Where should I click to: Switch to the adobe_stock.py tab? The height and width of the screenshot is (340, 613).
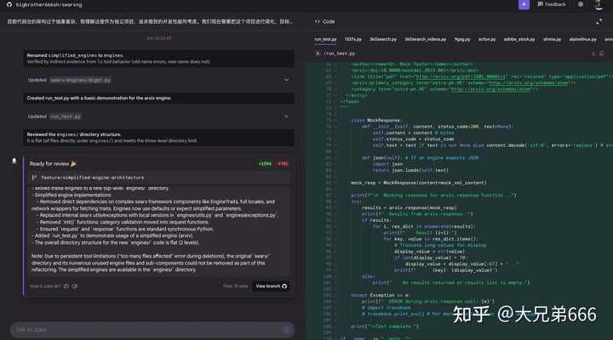[x=519, y=39]
